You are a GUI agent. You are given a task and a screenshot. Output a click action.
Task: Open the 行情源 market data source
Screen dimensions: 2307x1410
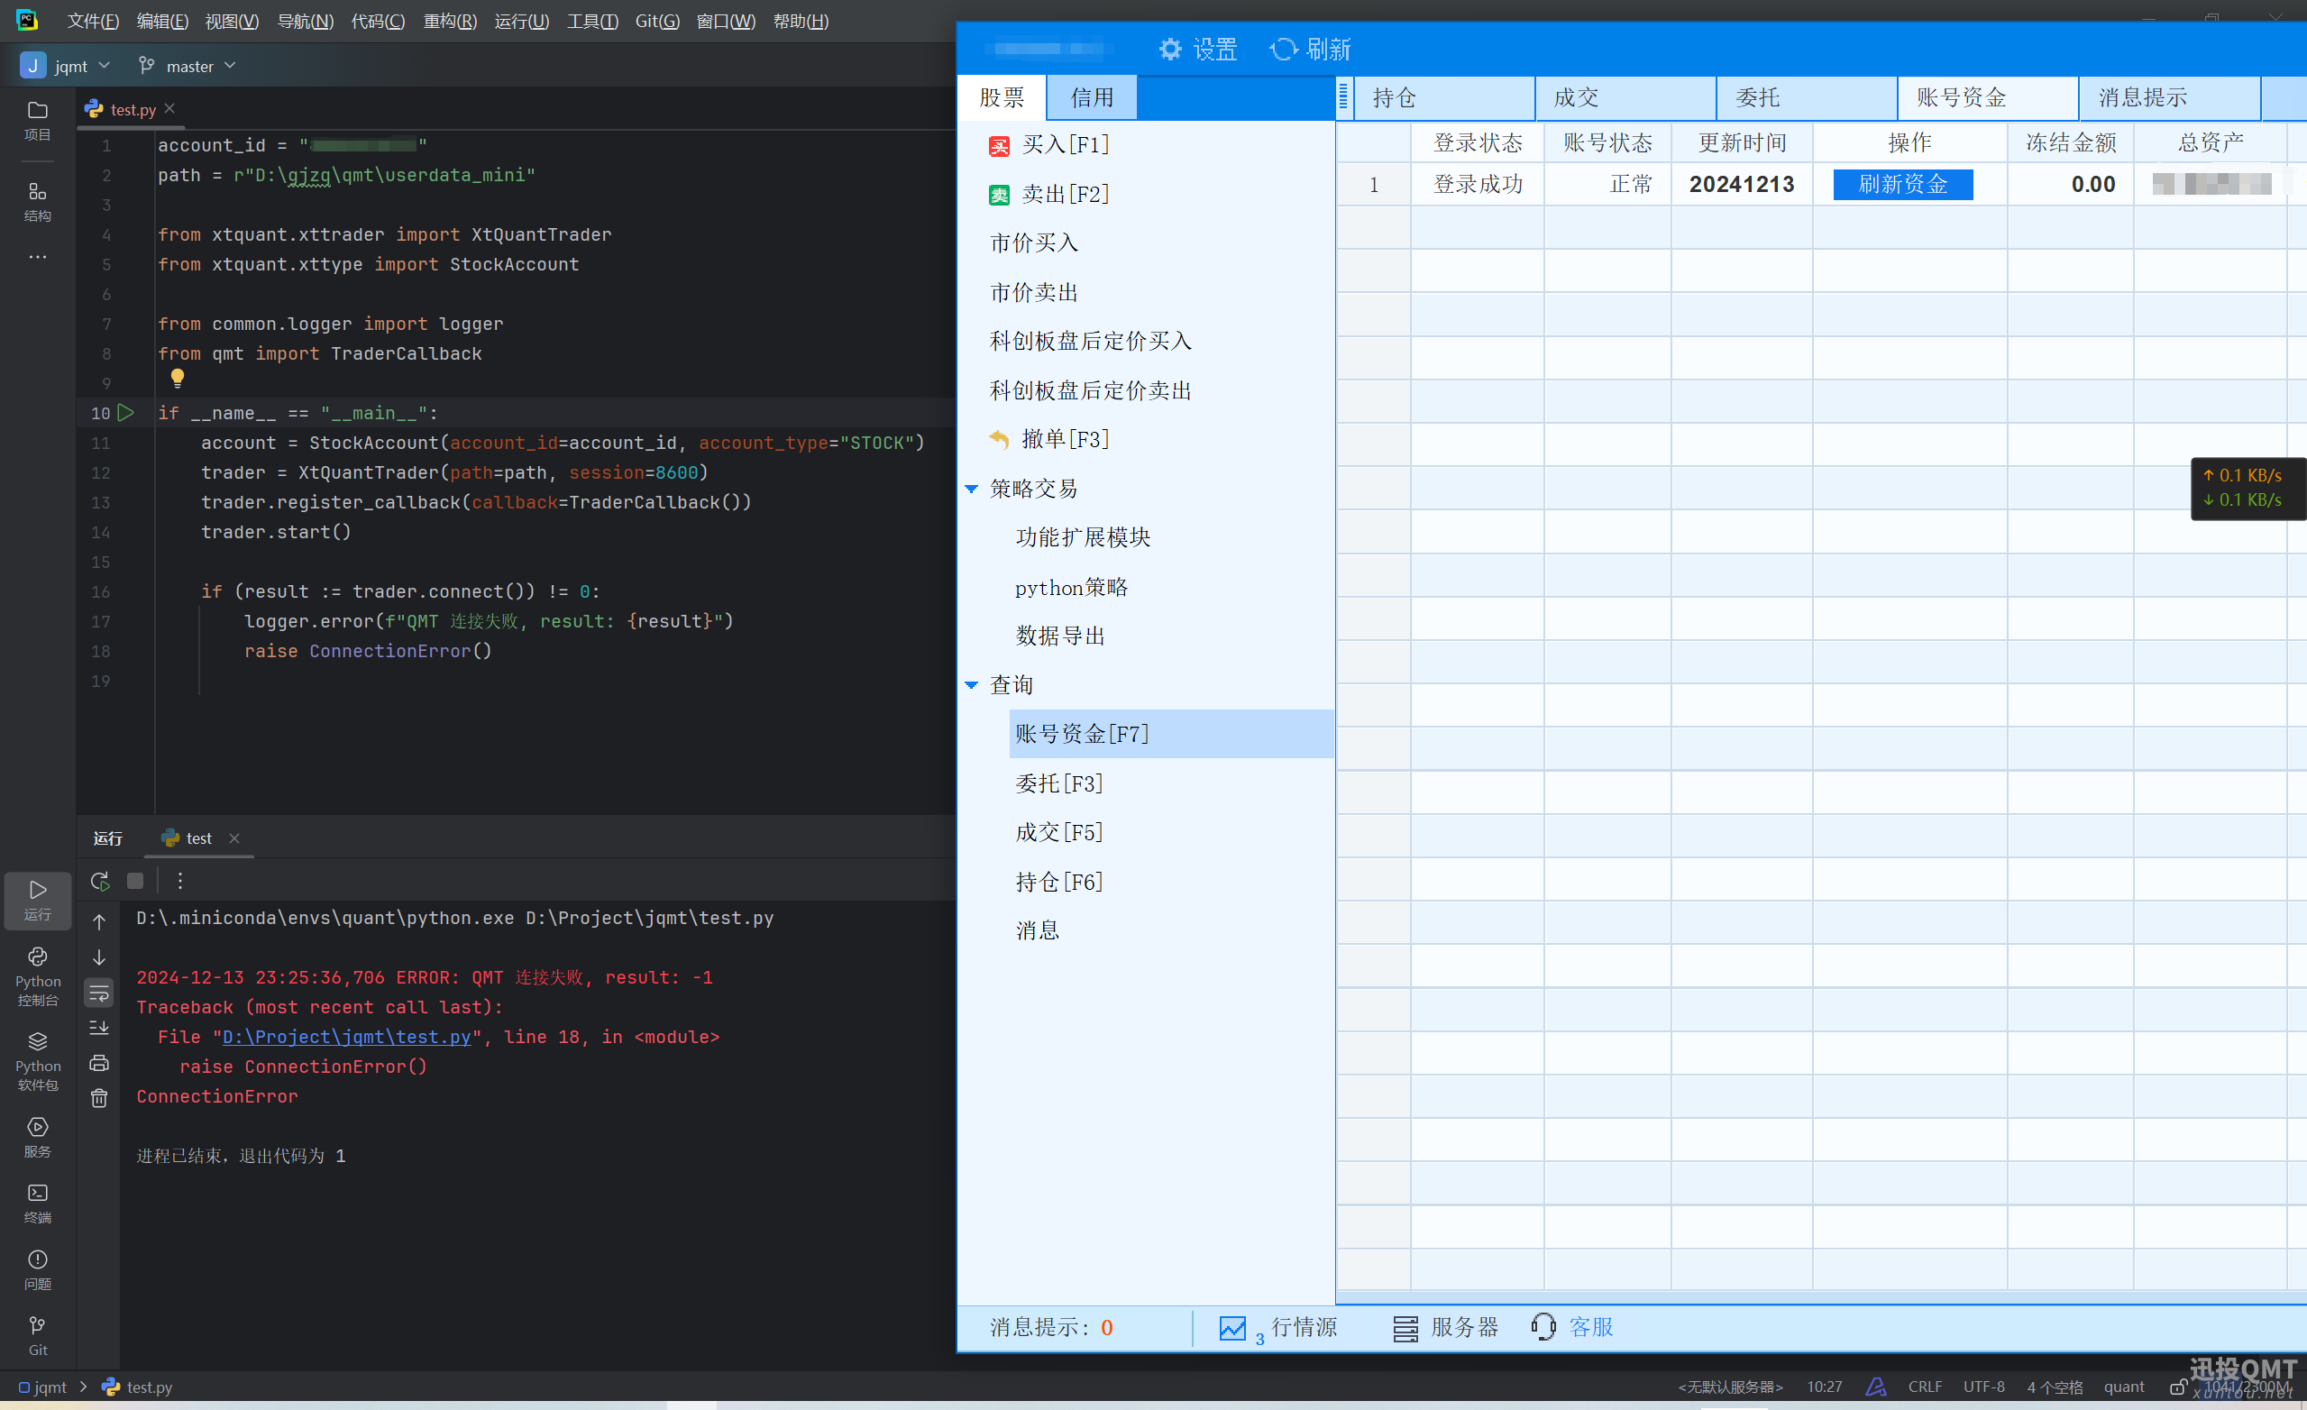pos(1278,1328)
